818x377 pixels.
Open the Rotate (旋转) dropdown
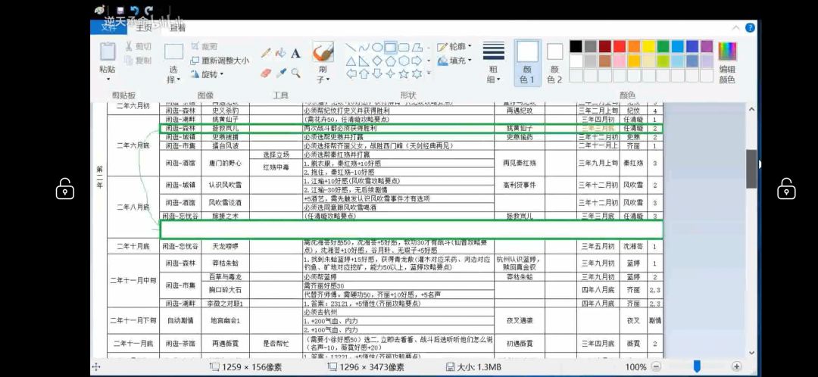pyautogui.click(x=207, y=74)
